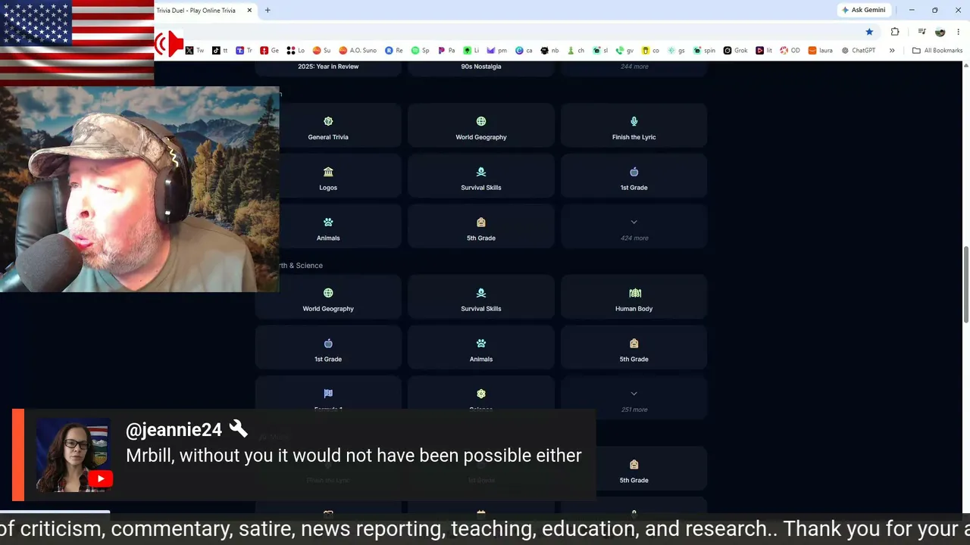970x545 pixels.
Task: Bookmark this page with the star icon
Action: point(869,32)
